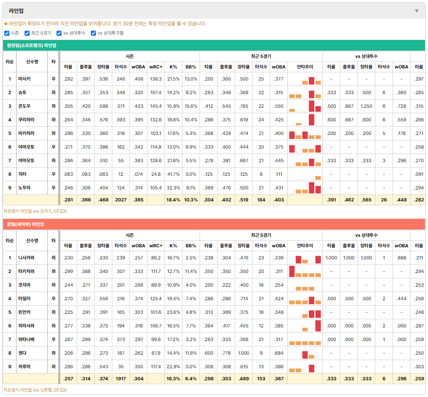Screen dimensions: 428x397
Task: Click 히라사와's hit trend bar chart
Action: click(x=305, y=326)
